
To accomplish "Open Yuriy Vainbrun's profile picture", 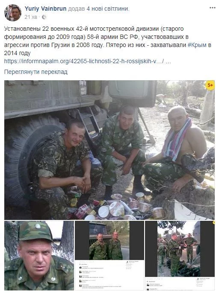I will pos(13,13).
